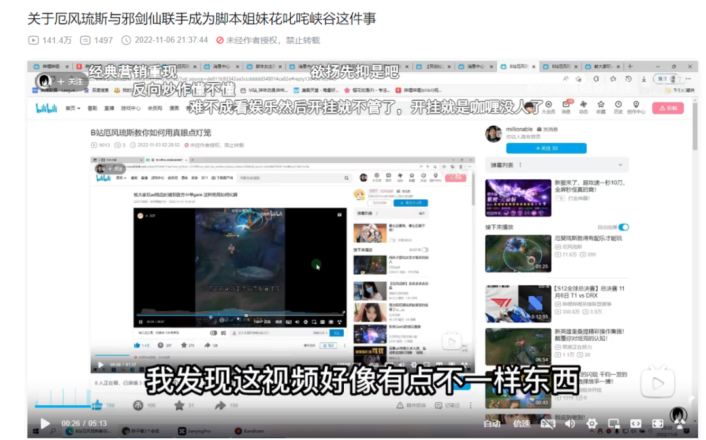
Task: Open the player settings gear
Action: (592, 424)
